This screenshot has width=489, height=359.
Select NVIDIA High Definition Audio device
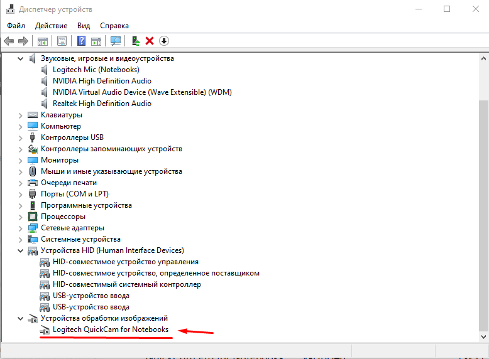point(102,81)
